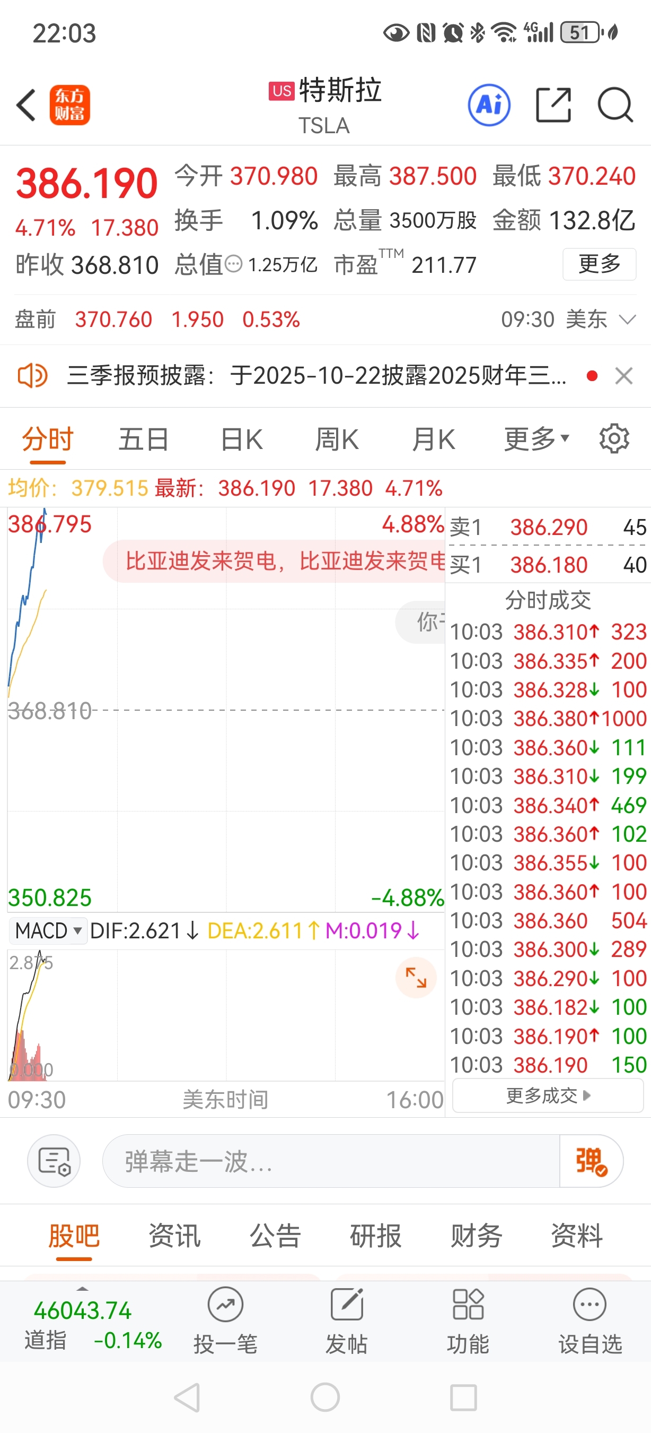
Task: Tap the price line chart area
Action: point(225,710)
